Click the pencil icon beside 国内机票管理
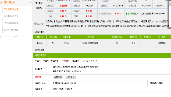 pos(1,2)
